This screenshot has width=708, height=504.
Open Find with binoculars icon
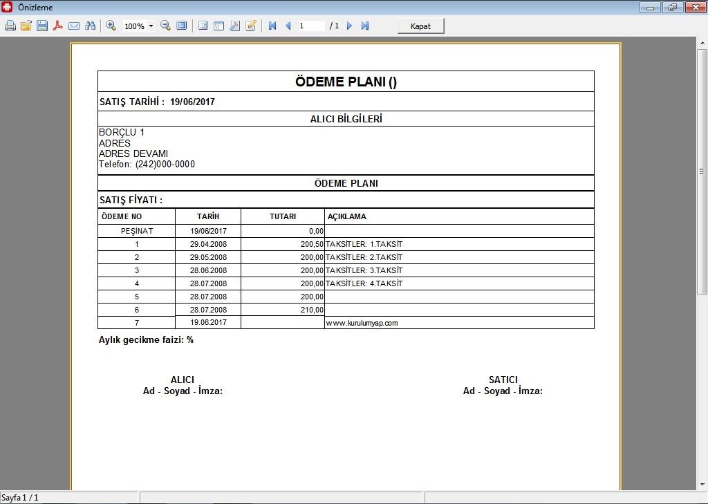[91, 26]
